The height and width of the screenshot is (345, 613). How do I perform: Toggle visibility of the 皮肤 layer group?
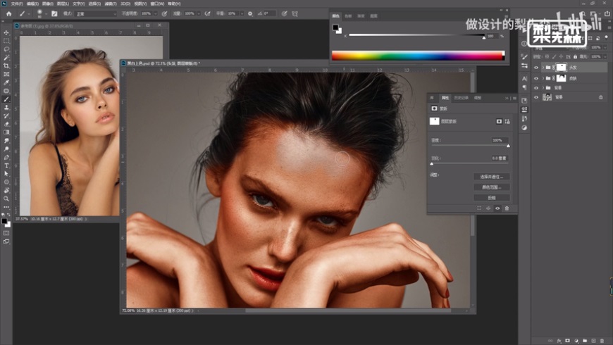(x=536, y=77)
